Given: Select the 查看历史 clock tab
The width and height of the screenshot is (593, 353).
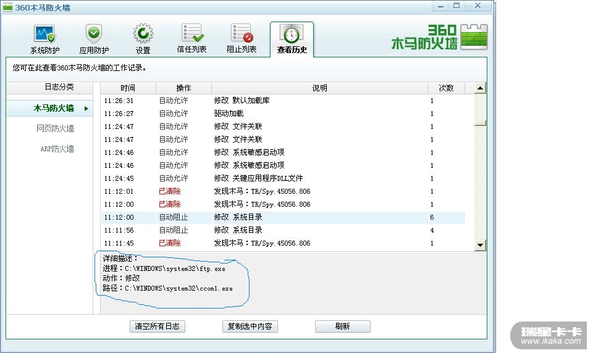Looking at the screenshot, I should coord(292,39).
